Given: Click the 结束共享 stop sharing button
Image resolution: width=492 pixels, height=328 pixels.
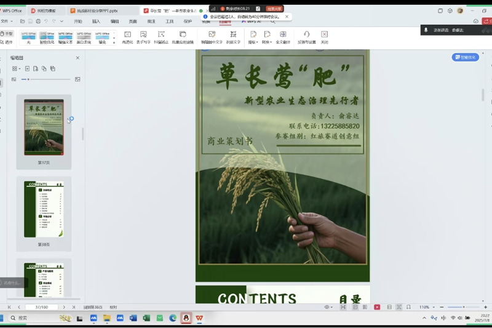Looking at the screenshot, I should pyautogui.click(x=274, y=9).
